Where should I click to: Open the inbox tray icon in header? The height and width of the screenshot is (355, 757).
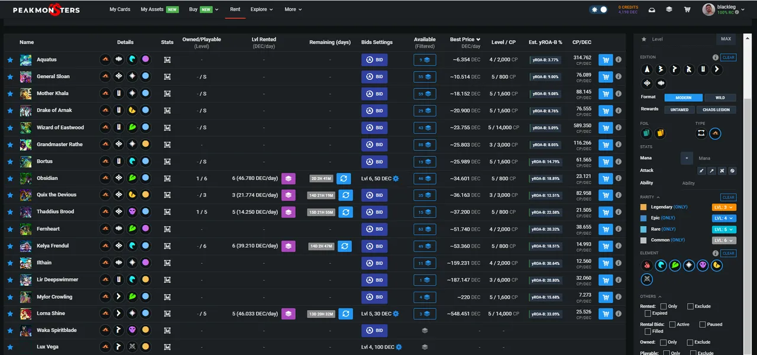click(x=652, y=9)
